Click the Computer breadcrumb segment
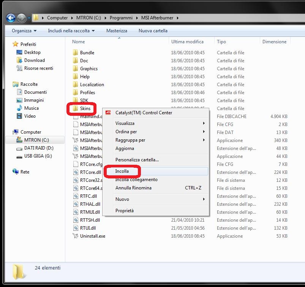The width and height of the screenshot is (305, 287). tap(57, 18)
